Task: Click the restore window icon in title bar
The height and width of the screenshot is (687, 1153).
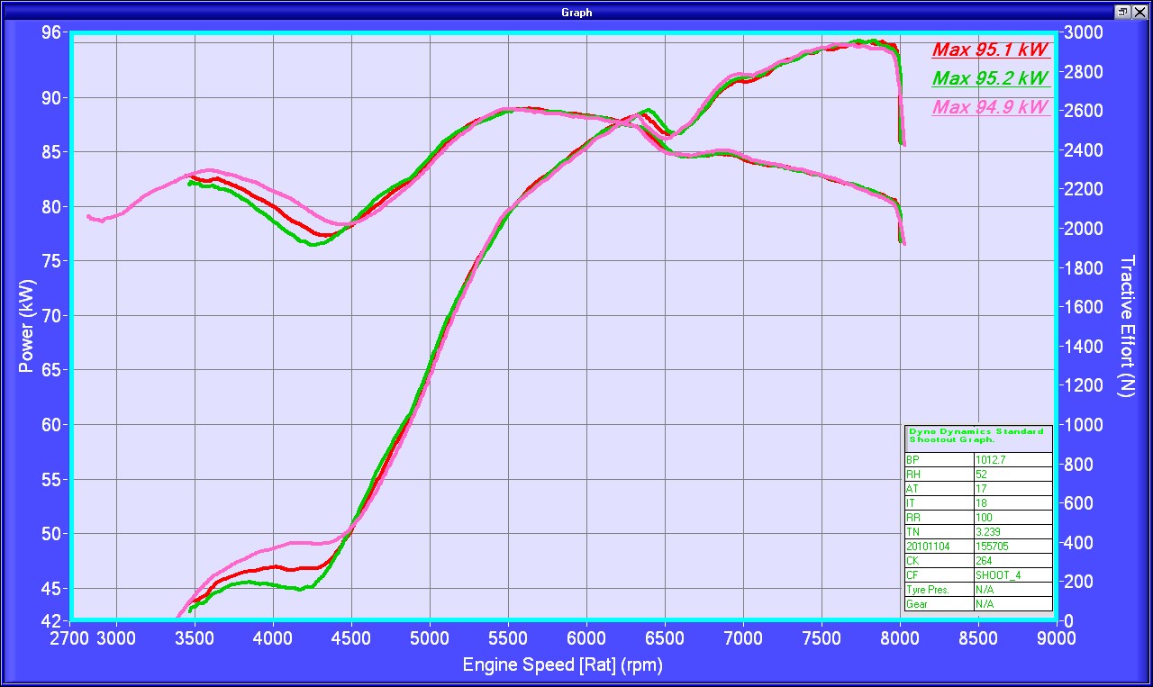Action: [x=1123, y=12]
